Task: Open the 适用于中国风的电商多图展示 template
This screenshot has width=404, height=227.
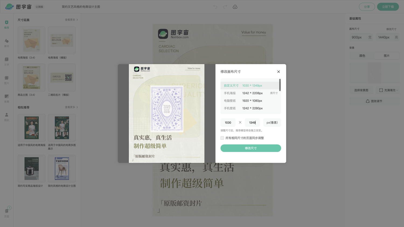Action: [x=62, y=128]
